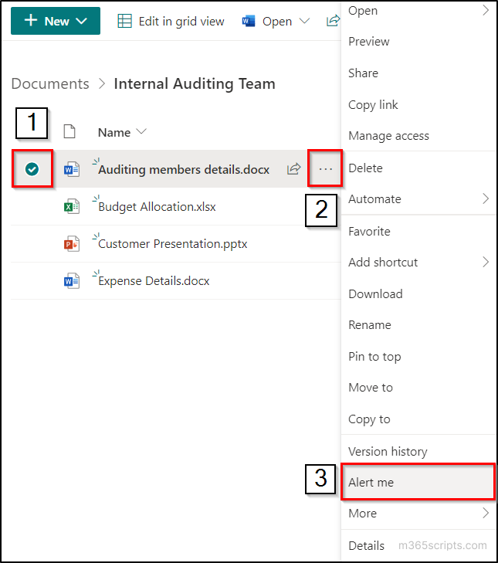Open Customer Presentation.pptx

(173, 244)
